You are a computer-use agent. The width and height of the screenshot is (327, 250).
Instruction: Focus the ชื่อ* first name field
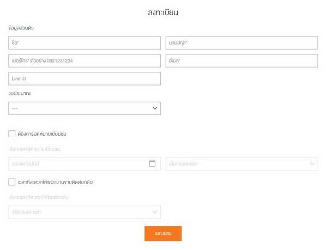coord(84,43)
